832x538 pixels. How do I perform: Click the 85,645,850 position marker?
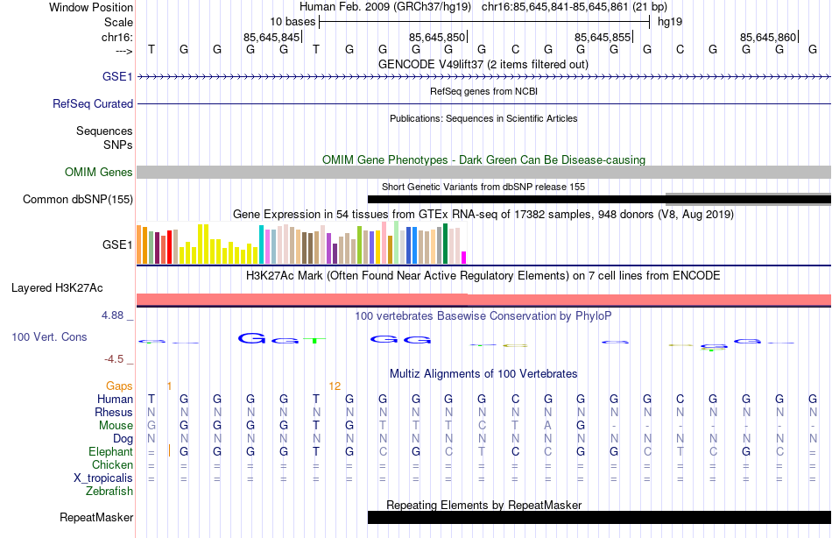(437, 37)
